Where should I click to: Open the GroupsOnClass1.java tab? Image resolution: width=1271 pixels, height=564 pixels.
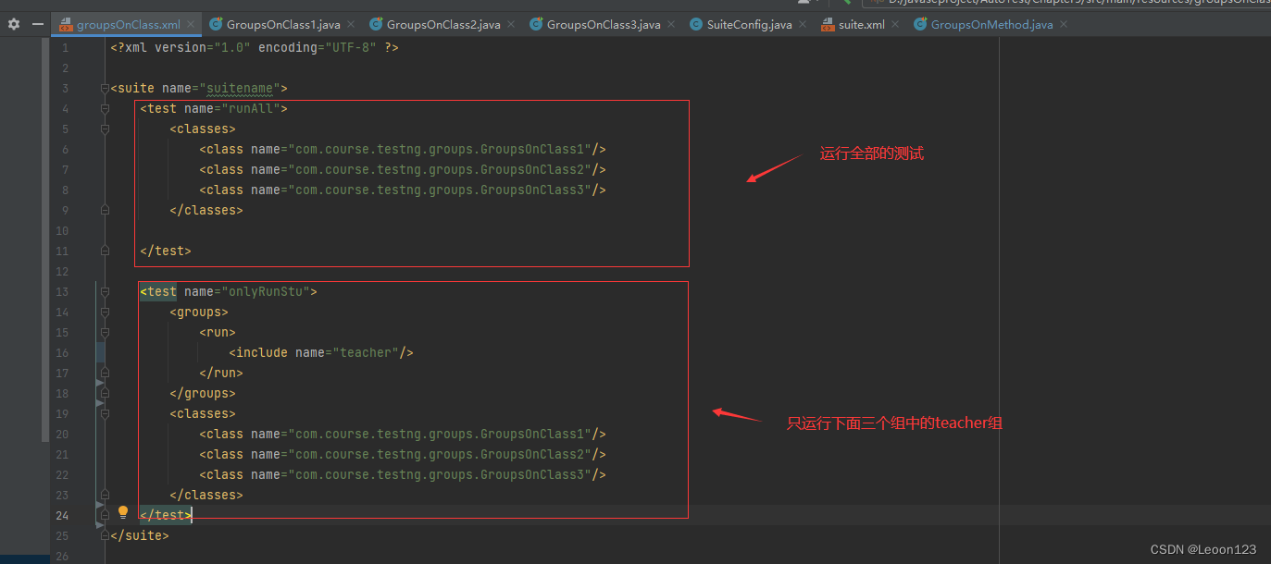(x=283, y=25)
